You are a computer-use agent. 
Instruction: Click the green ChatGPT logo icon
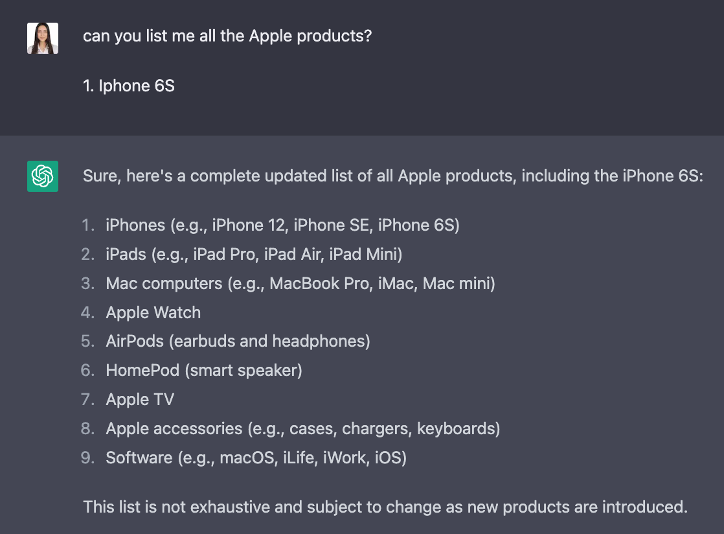[43, 176]
